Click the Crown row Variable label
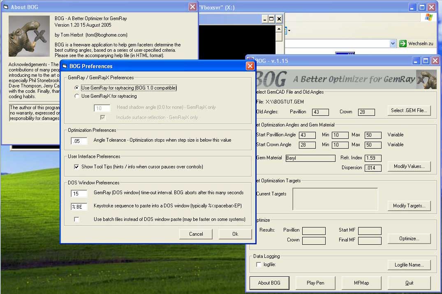The width and height of the screenshot is (442, 294). (395, 145)
